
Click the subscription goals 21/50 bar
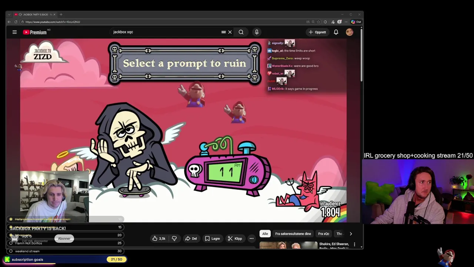(x=65, y=260)
